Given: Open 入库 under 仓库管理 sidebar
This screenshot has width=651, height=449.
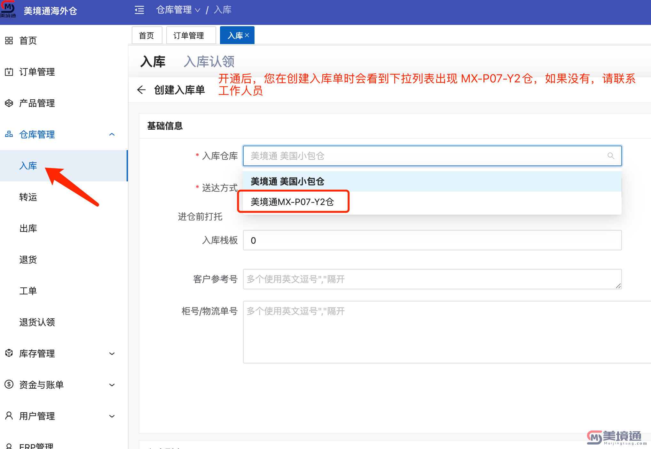Looking at the screenshot, I should [x=64, y=166].
